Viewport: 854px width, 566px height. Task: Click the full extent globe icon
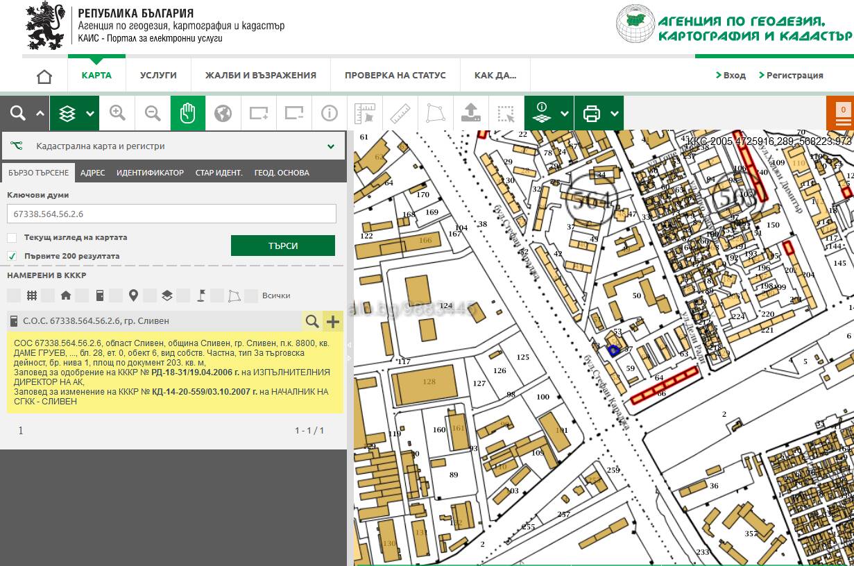tap(223, 113)
